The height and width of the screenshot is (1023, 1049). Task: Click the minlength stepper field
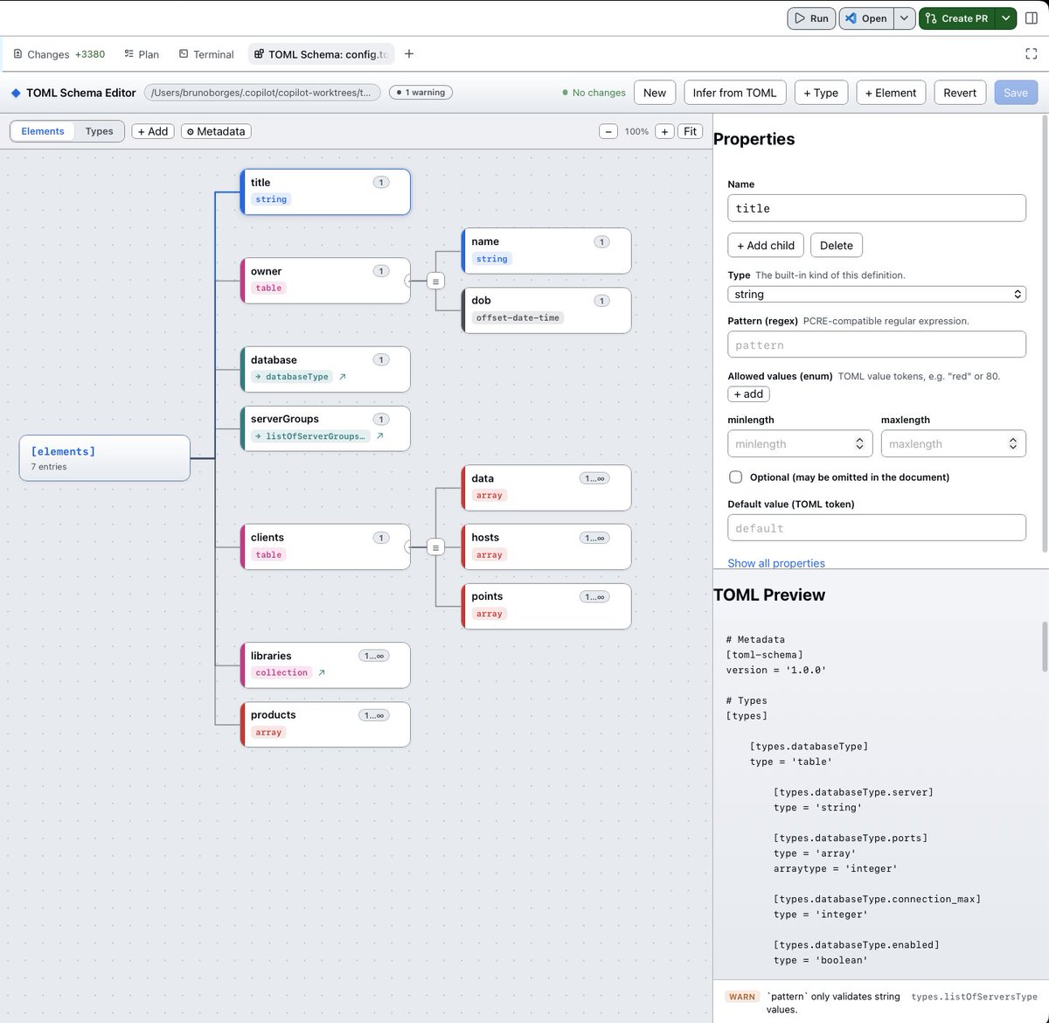click(800, 443)
